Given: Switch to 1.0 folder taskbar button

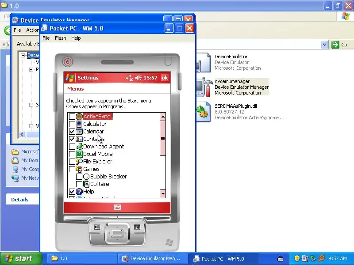Looking at the screenshot, I should [82, 258].
